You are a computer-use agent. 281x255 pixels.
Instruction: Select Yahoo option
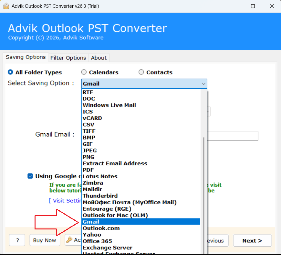point(141,235)
